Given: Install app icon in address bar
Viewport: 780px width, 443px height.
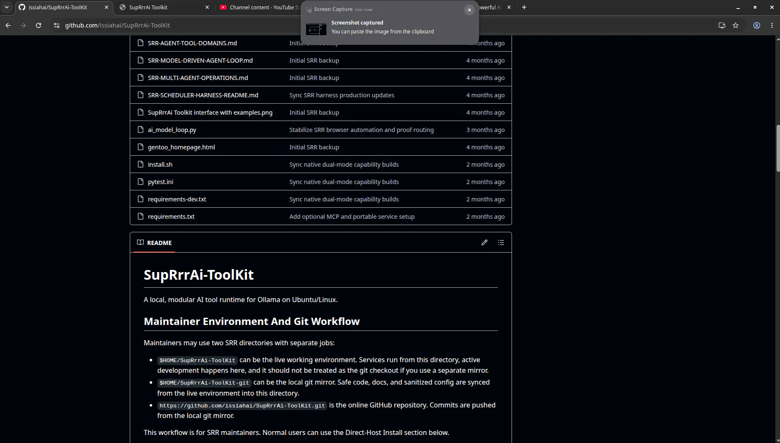Looking at the screenshot, I should point(722,25).
